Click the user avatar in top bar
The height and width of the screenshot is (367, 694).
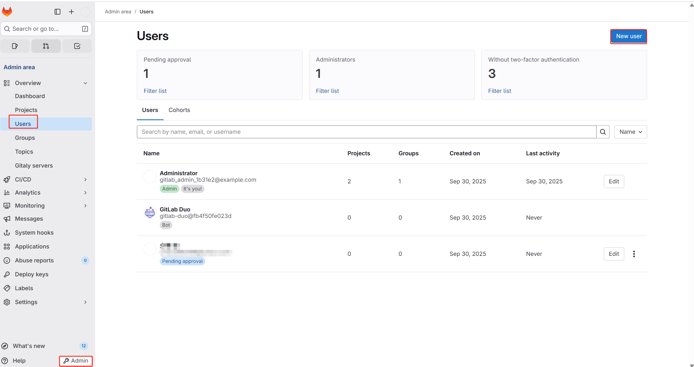[85, 12]
